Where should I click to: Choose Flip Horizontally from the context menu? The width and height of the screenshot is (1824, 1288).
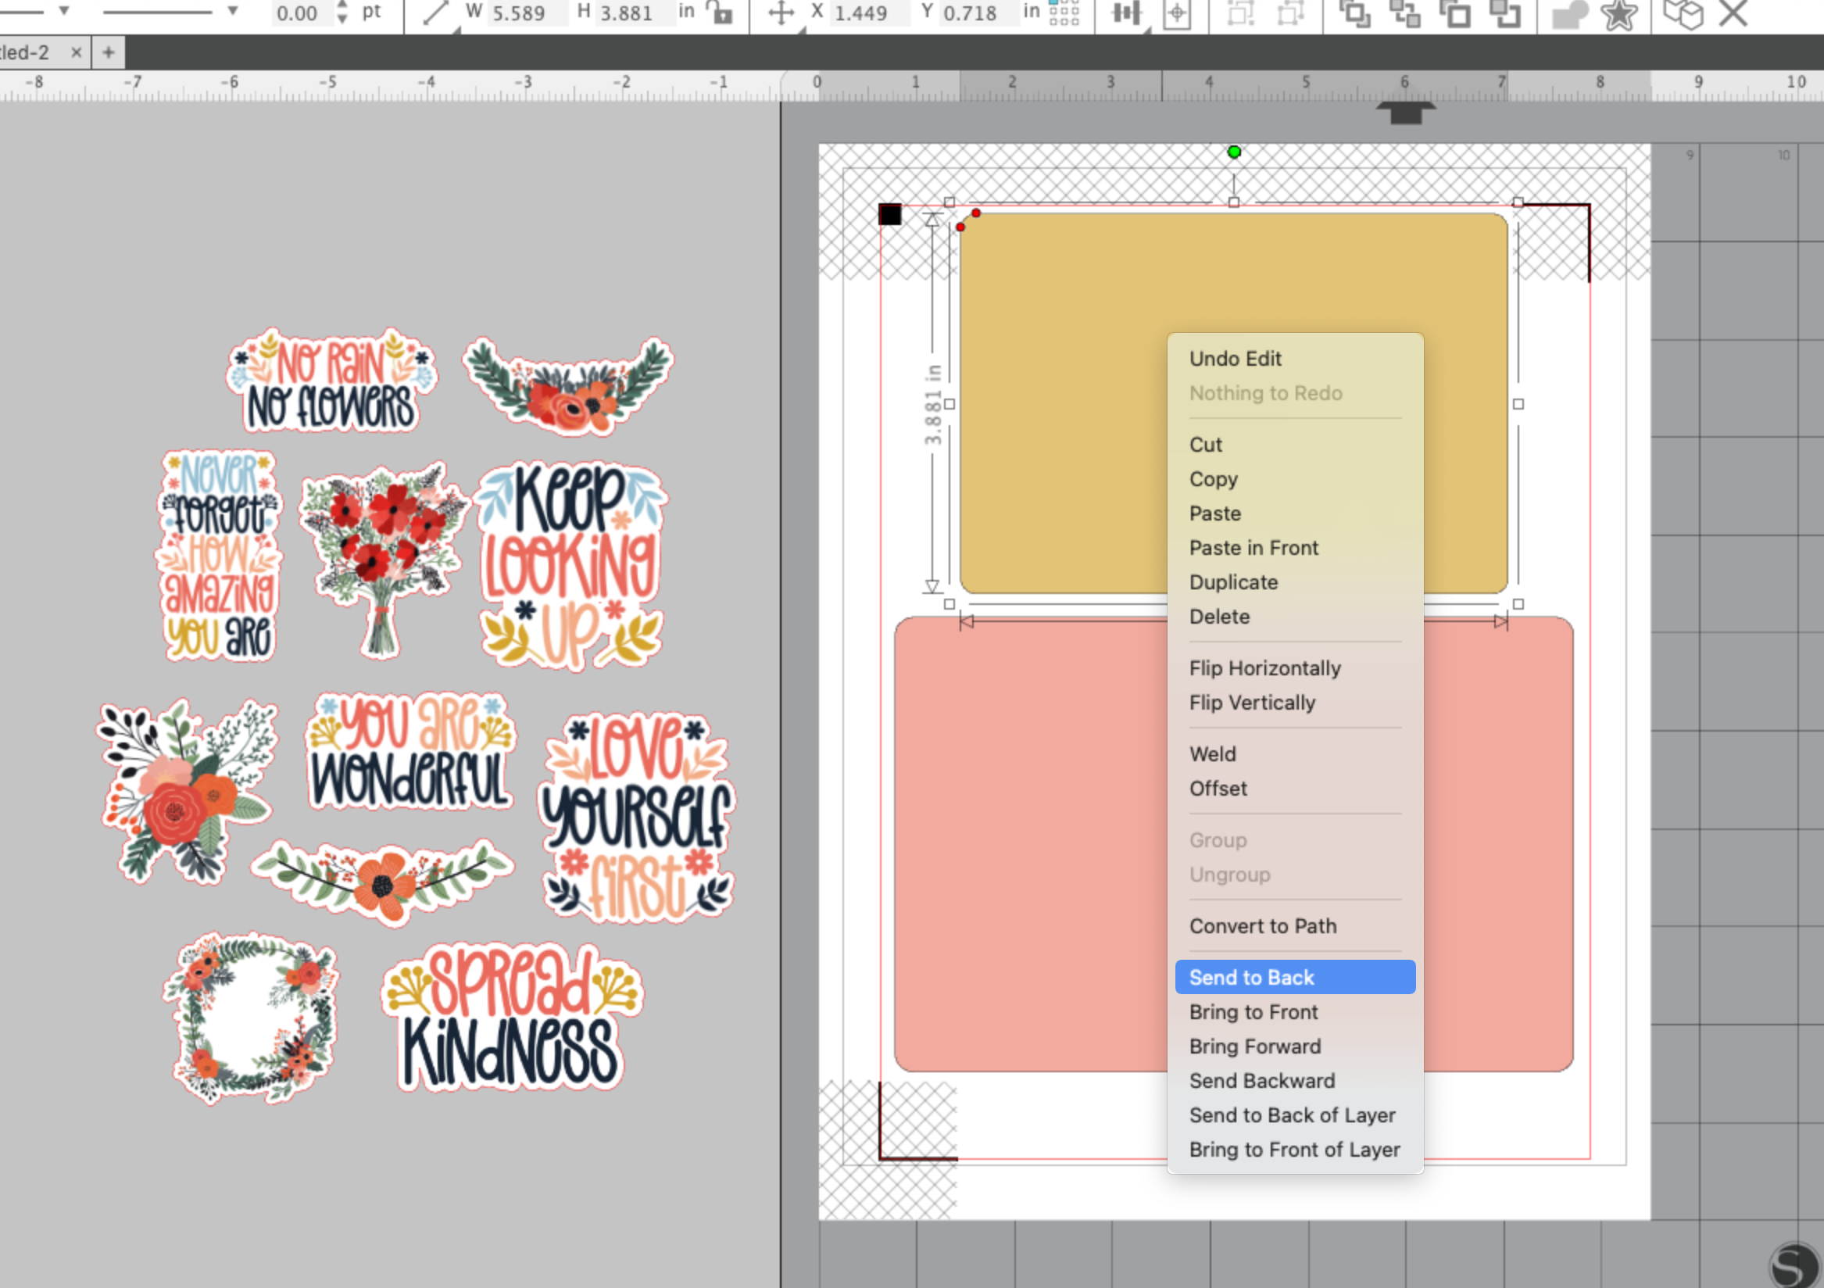click(1264, 668)
